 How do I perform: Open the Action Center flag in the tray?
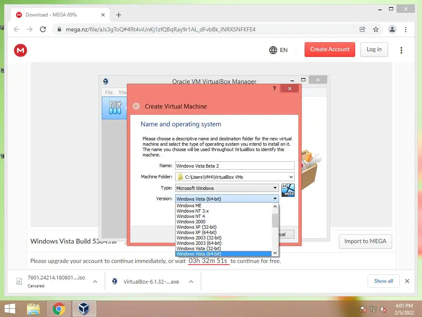[x=363, y=309]
